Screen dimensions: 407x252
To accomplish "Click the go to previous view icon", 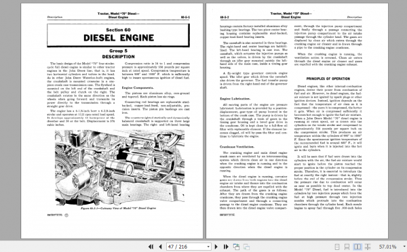I will [236, 247].
